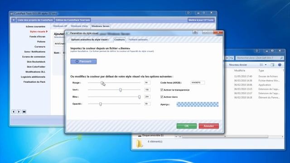Open the Fichiers annexes tab
The image size is (290, 163).
coord(138,39)
